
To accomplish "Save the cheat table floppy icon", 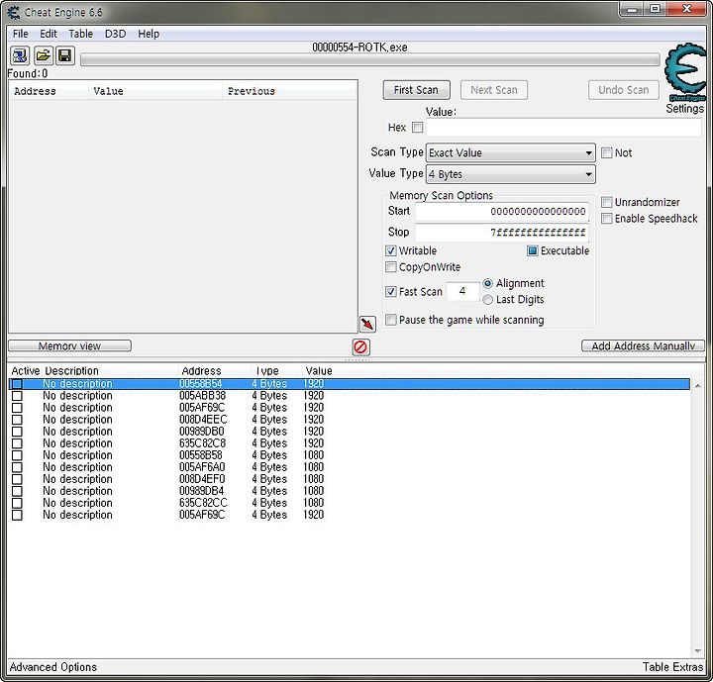I will (65, 55).
